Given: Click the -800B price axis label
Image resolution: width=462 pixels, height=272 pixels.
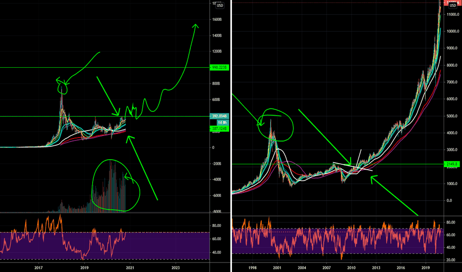Looking at the screenshot, I should (217, 212).
